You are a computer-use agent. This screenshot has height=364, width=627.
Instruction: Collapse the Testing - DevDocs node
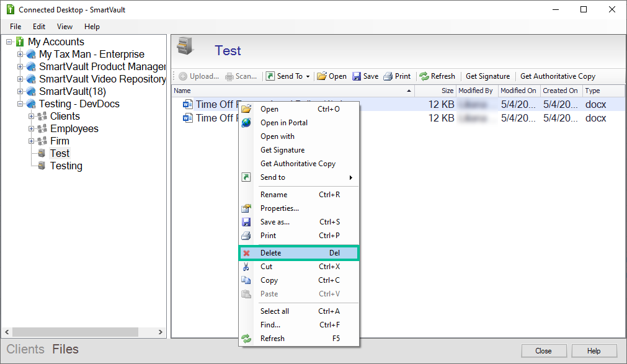[x=20, y=104]
